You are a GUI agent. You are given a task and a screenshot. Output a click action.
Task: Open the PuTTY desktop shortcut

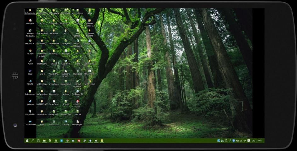click(x=30, y=61)
